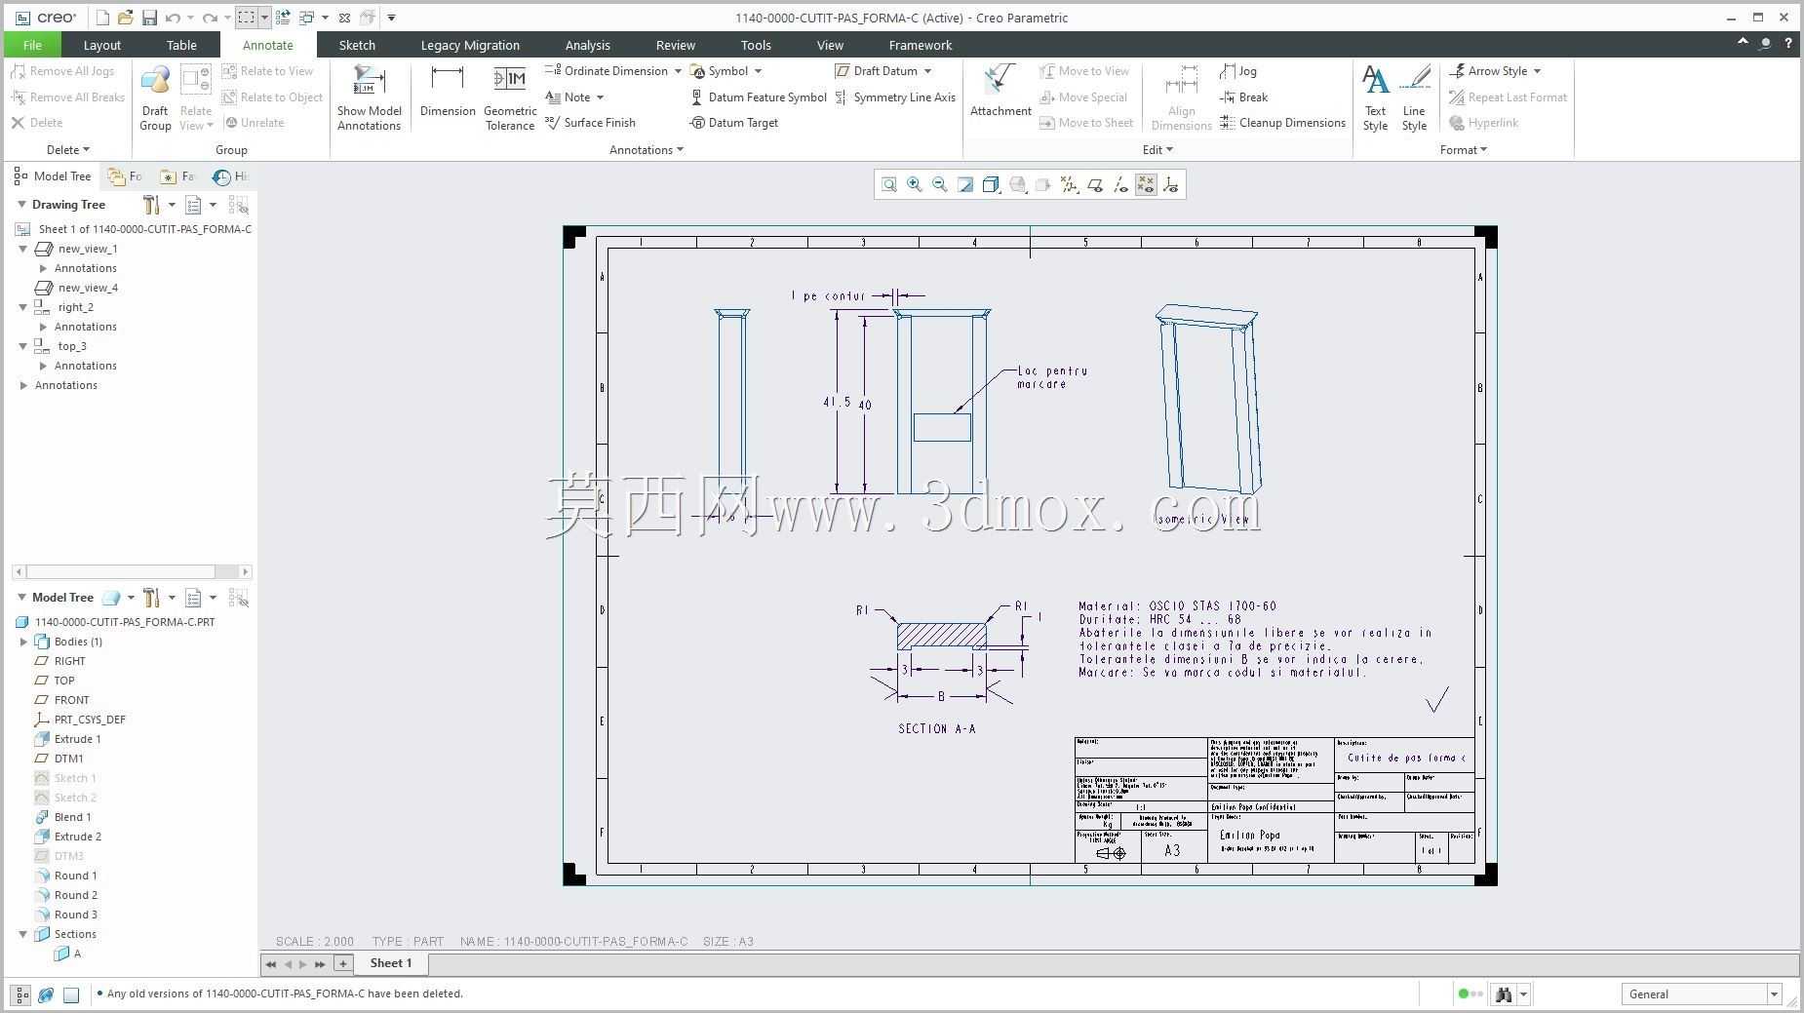
Task: Repaint the graphics window
Action: (x=965, y=184)
